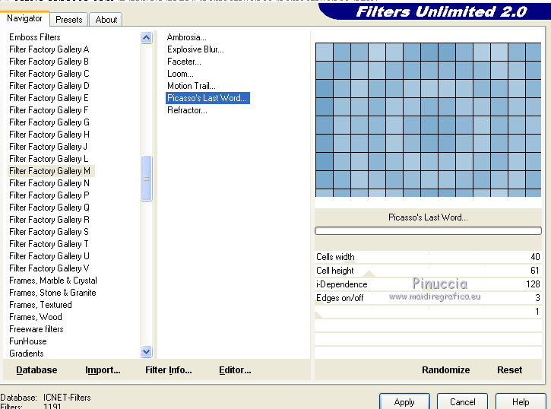Screen dimensions: 551x409
Task: Select Frames, Textured category
Action: point(40,305)
